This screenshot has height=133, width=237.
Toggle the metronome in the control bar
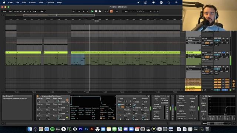pyautogui.click(x=35, y=11)
